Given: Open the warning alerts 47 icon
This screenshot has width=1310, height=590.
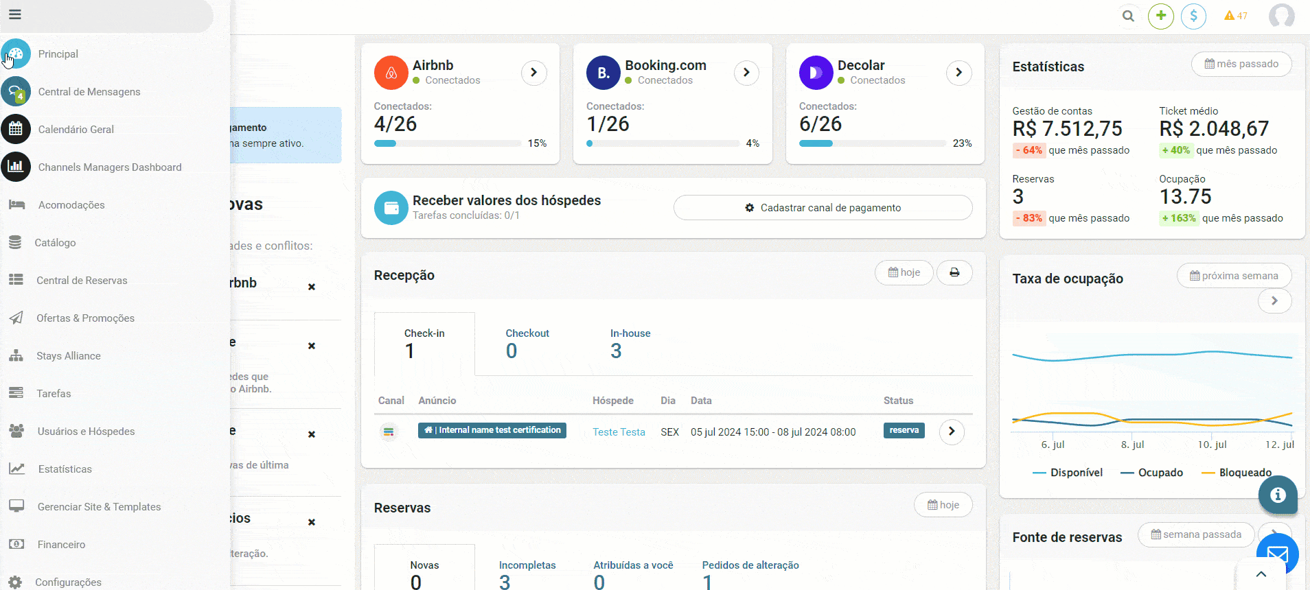Looking at the screenshot, I should [x=1236, y=16].
